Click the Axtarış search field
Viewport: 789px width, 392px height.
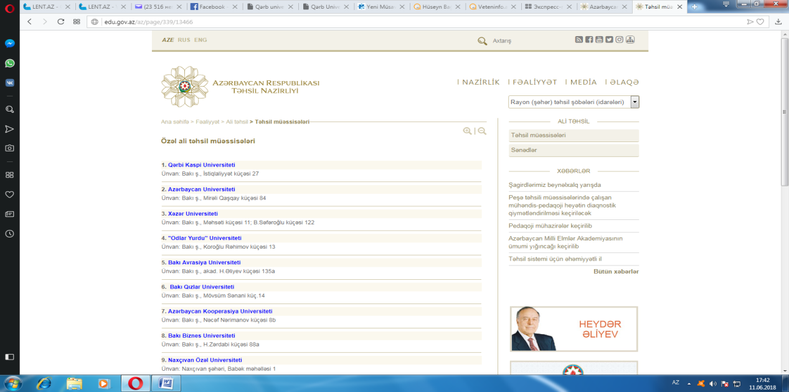pos(502,41)
